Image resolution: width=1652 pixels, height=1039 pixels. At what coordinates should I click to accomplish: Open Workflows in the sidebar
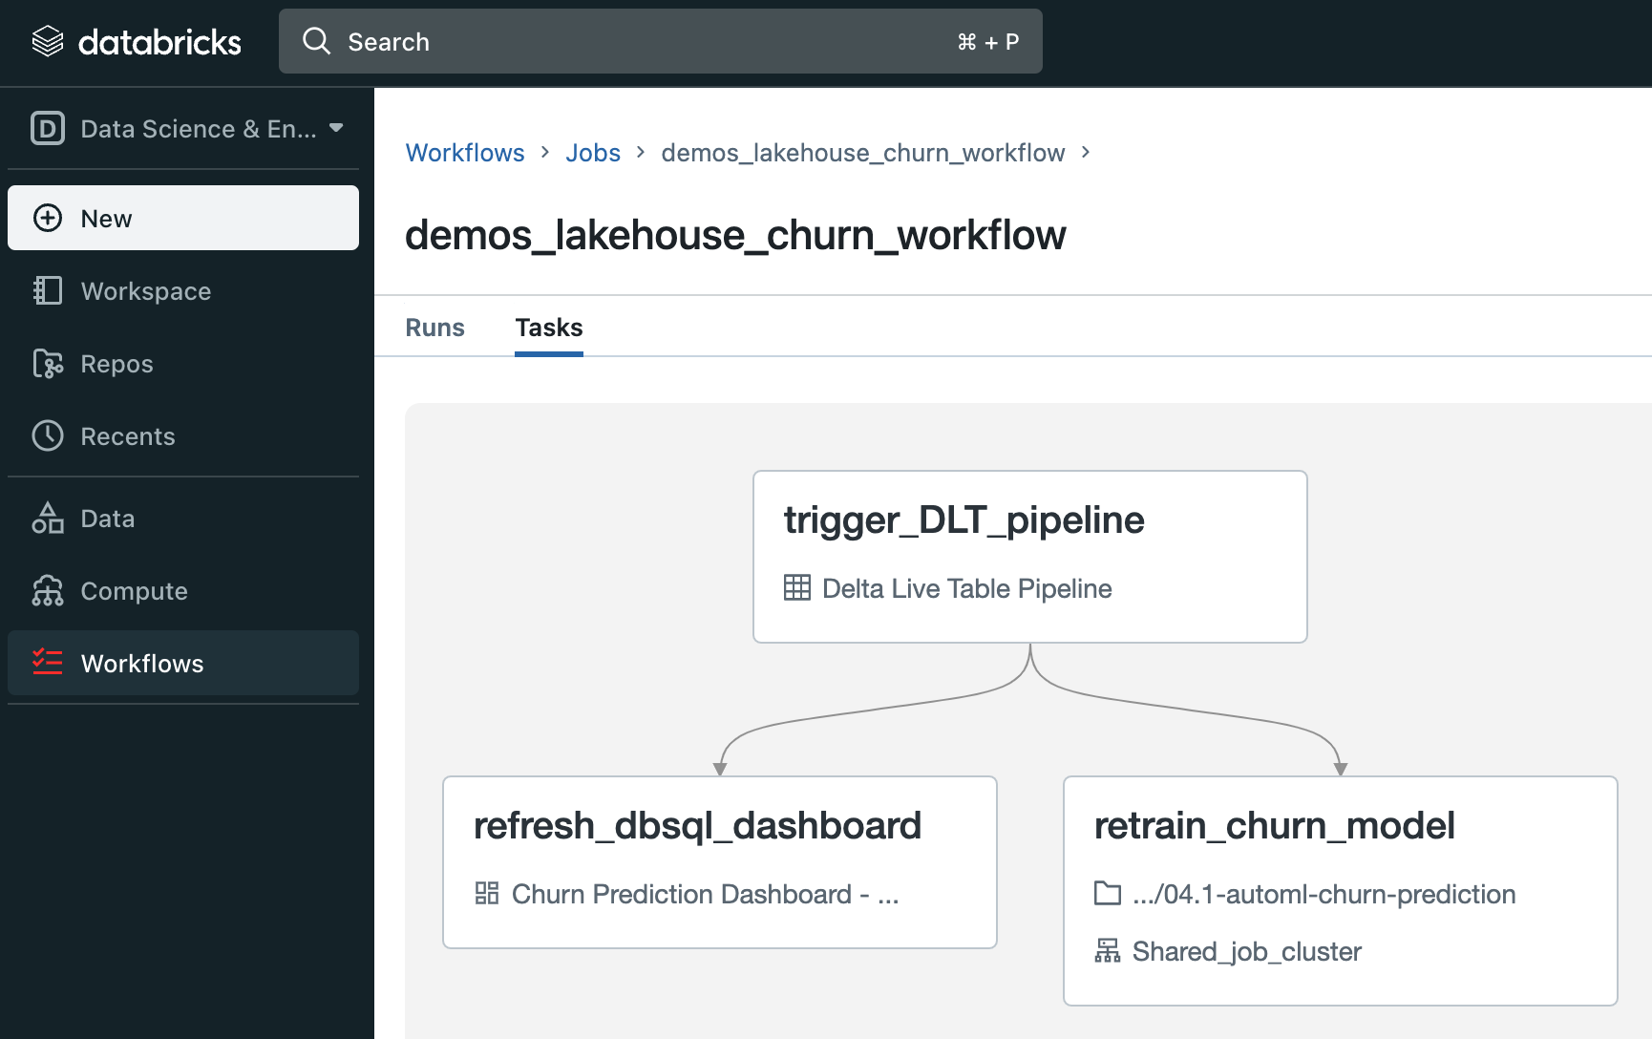183,663
